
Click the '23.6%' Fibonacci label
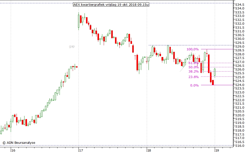point(193,77)
